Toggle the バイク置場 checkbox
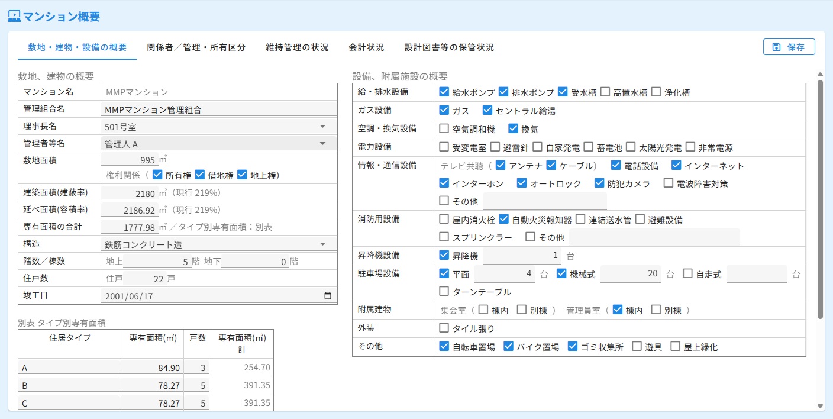 [508, 346]
